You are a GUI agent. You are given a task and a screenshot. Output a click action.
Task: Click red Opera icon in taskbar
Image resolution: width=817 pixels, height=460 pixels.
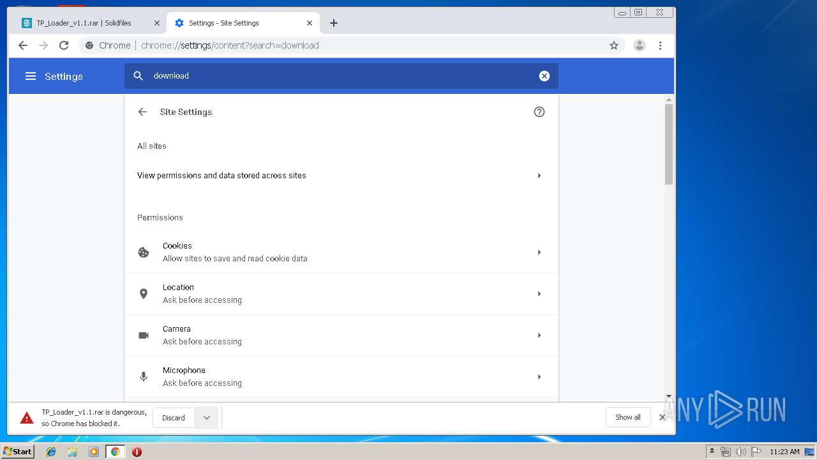pyautogui.click(x=137, y=452)
